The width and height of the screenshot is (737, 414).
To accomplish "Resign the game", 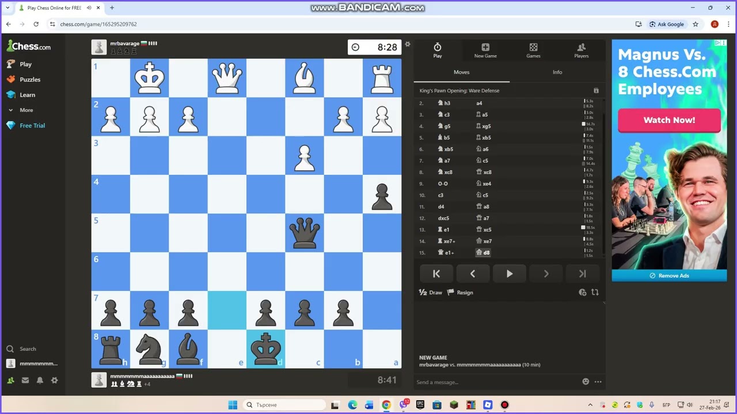I will click(x=460, y=293).
